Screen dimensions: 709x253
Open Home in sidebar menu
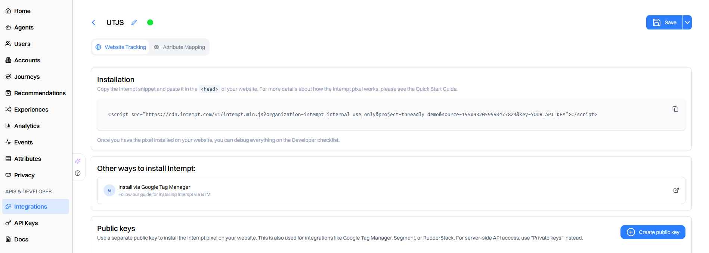tap(35, 11)
